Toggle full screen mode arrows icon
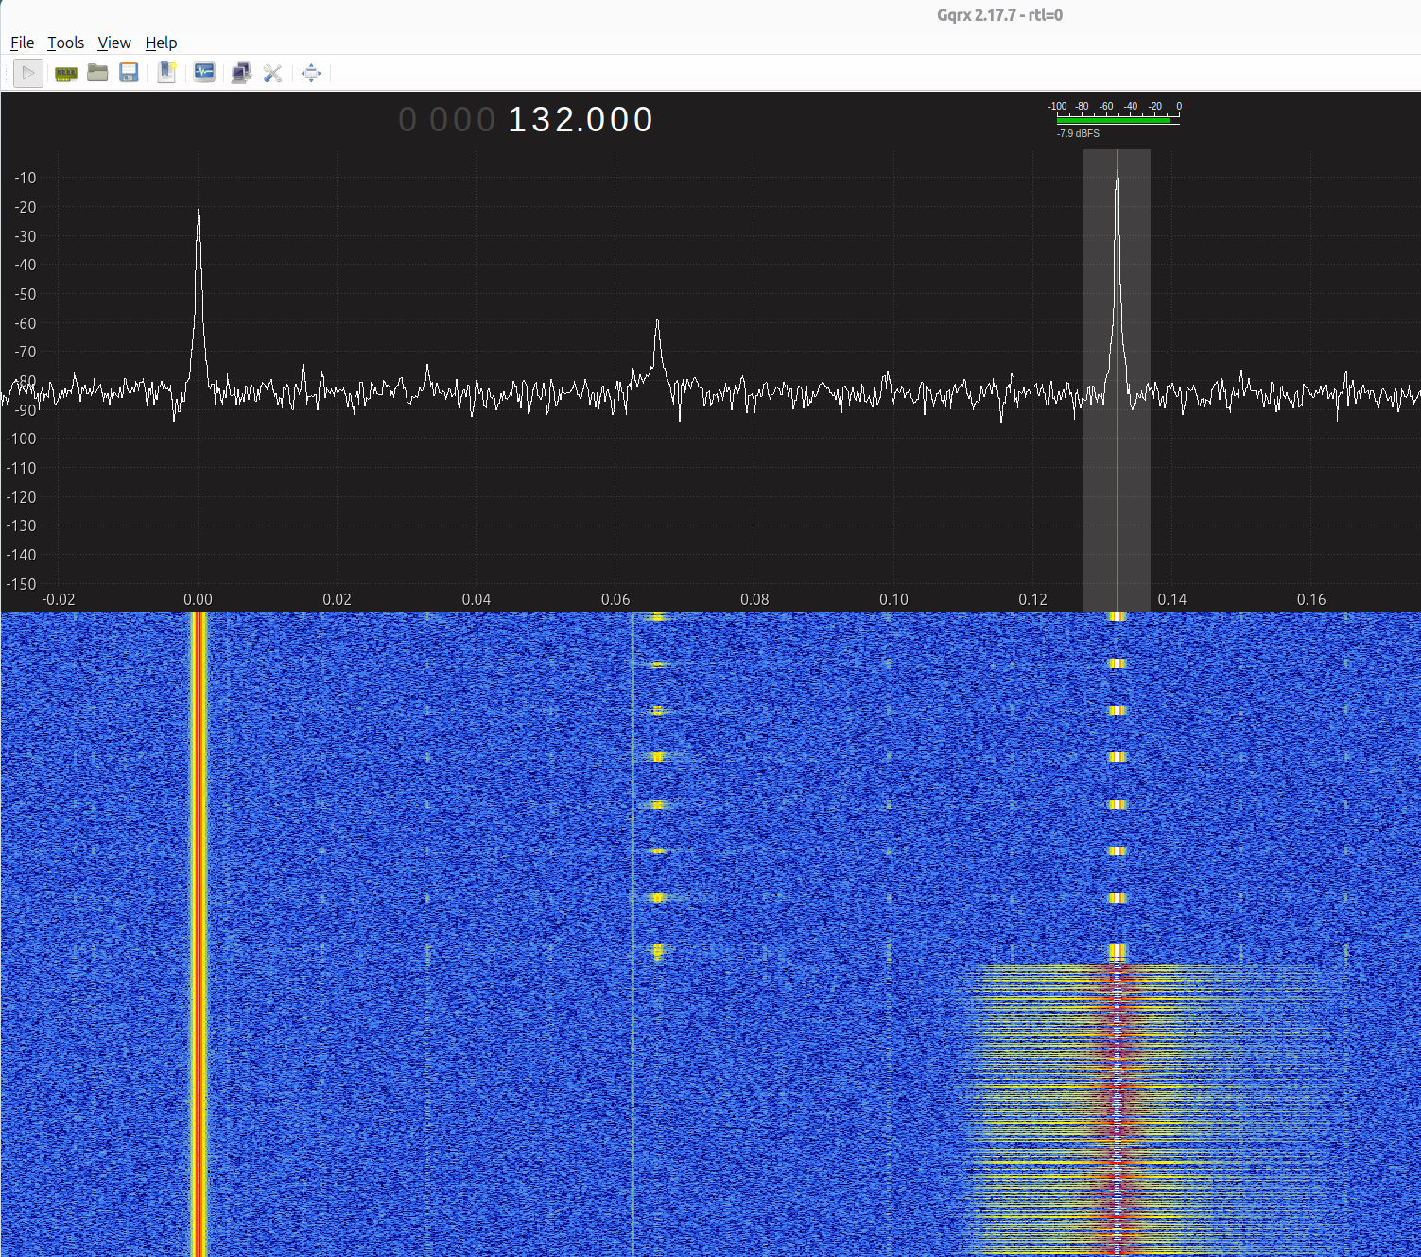 pyautogui.click(x=311, y=73)
